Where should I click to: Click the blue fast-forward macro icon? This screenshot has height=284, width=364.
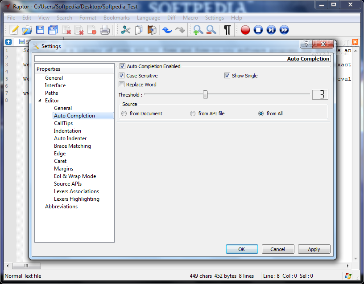pyautogui.click(x=284, y=30)
